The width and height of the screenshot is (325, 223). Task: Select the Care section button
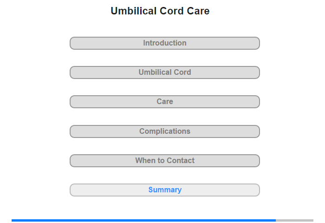pos(165,102)
